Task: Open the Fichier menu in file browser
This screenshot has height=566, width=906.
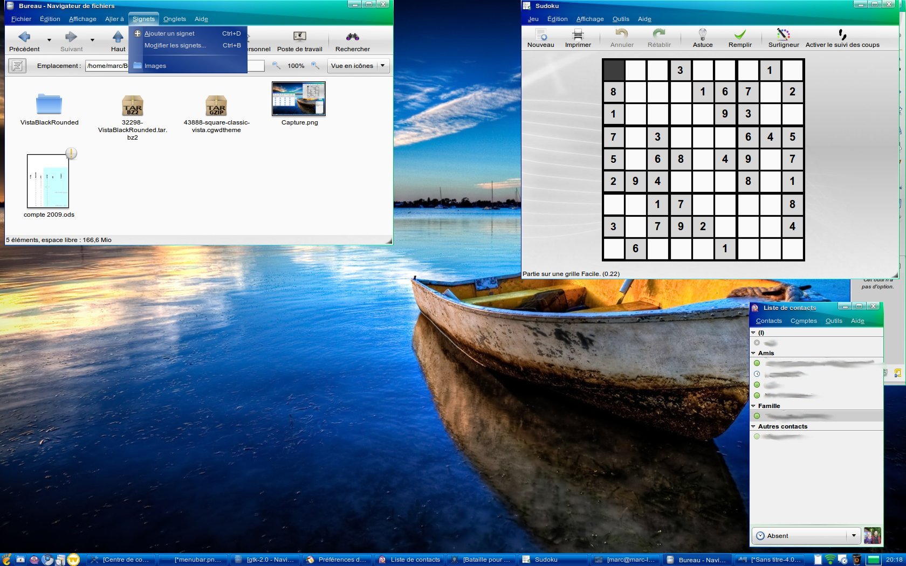Action: 21,19
